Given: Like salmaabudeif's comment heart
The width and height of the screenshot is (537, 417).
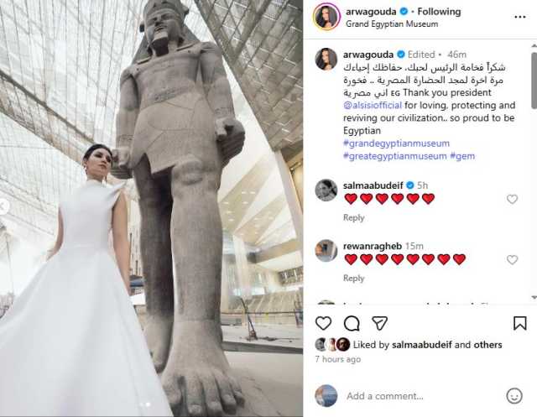Looking at the screenshot, I should 512,199.
